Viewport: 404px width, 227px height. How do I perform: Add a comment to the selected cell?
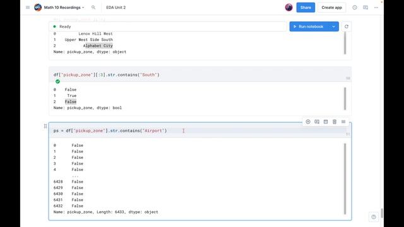click(317, 122)
